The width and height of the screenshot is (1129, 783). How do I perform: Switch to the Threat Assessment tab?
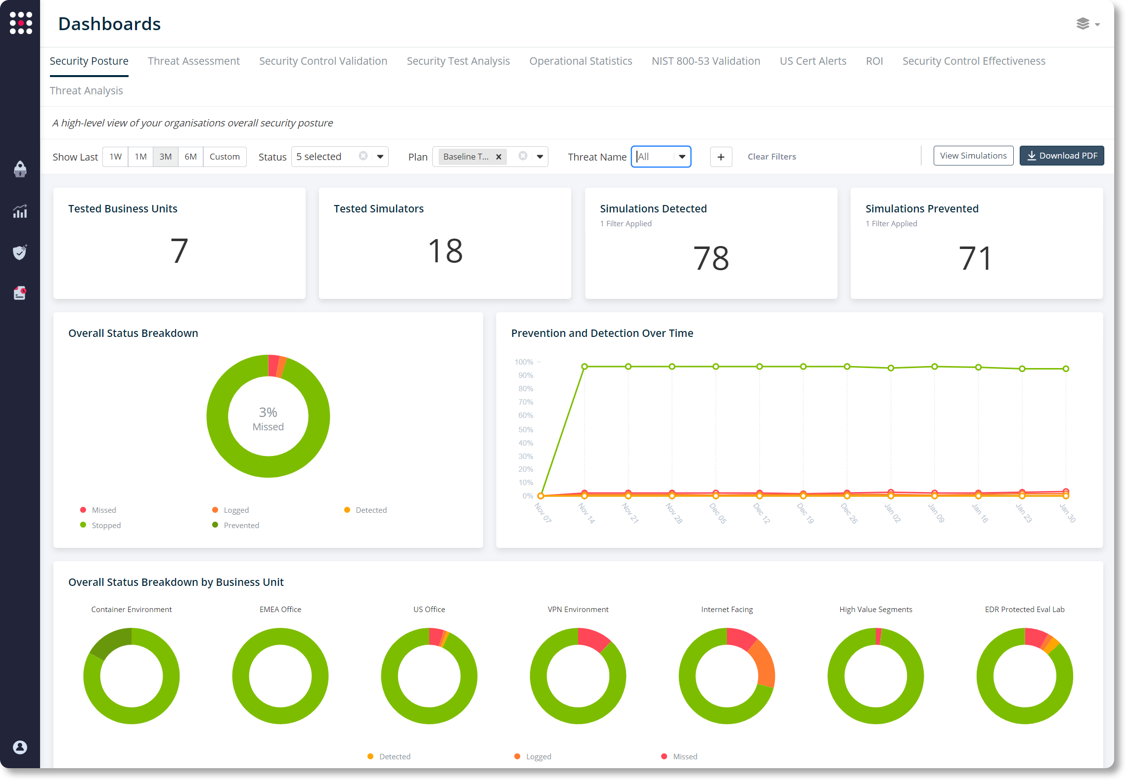[x=193, y=61]
